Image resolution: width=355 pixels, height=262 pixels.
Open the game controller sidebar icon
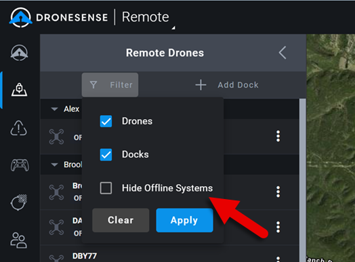pos(20,165)
